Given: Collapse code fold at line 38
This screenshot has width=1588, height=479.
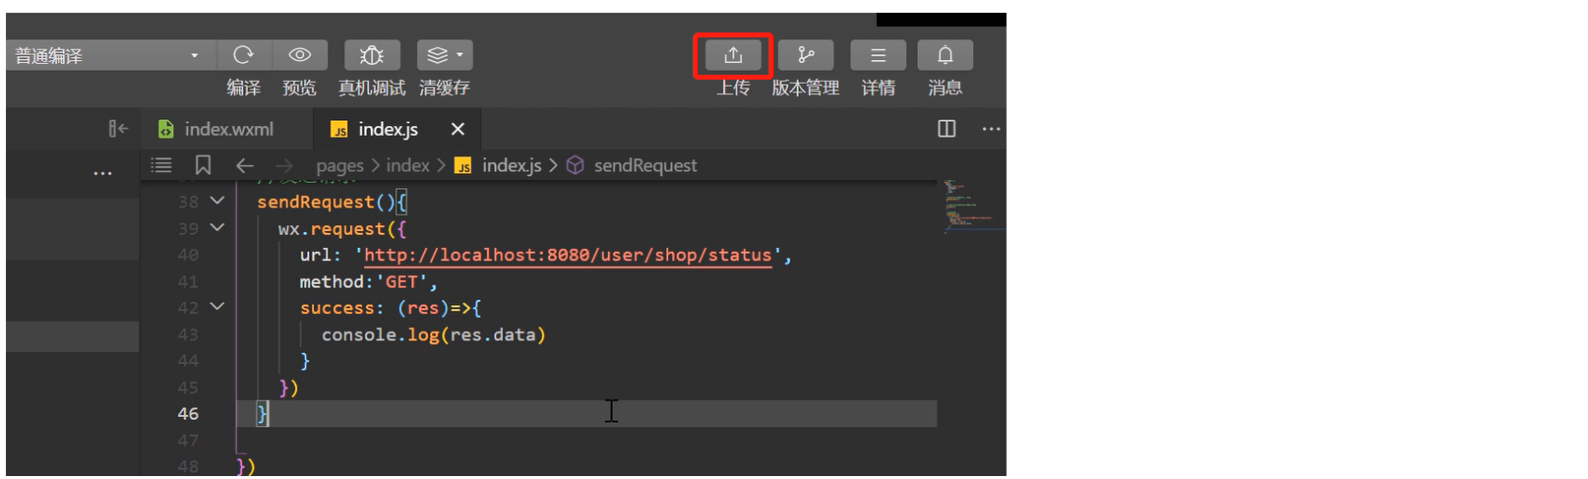Looking at the screenshot, I should point(217,201).
